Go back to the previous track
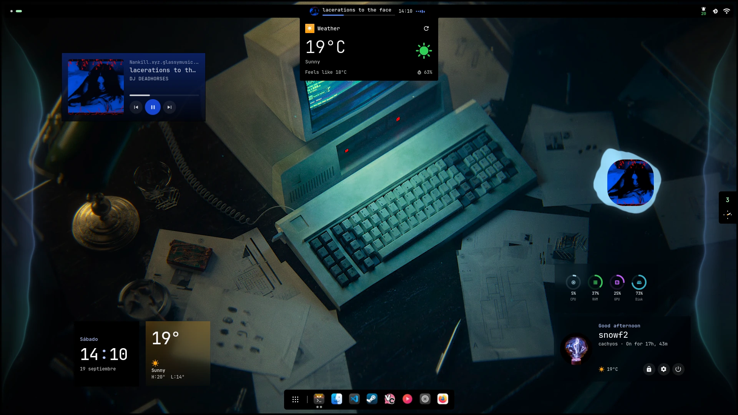The width and height of the screenshot is (738, 415). point(136,107)
